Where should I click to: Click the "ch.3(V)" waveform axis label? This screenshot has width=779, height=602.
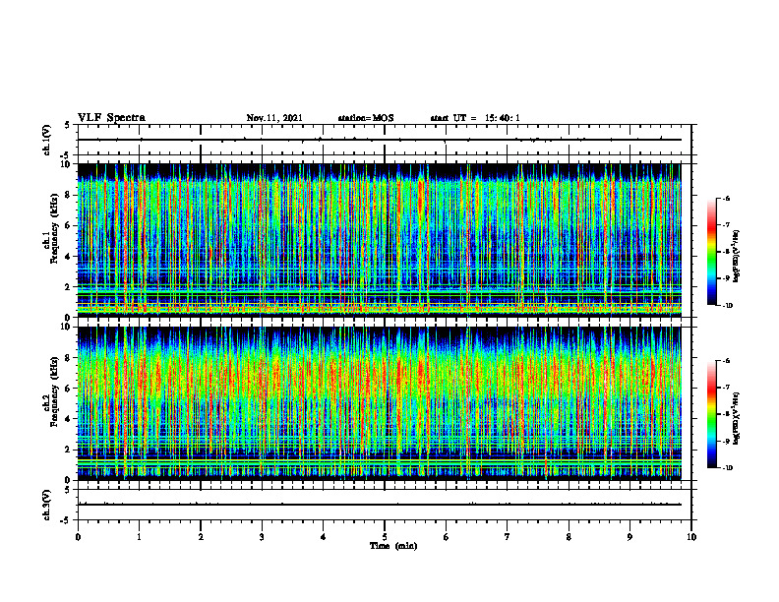click(47, 505)
